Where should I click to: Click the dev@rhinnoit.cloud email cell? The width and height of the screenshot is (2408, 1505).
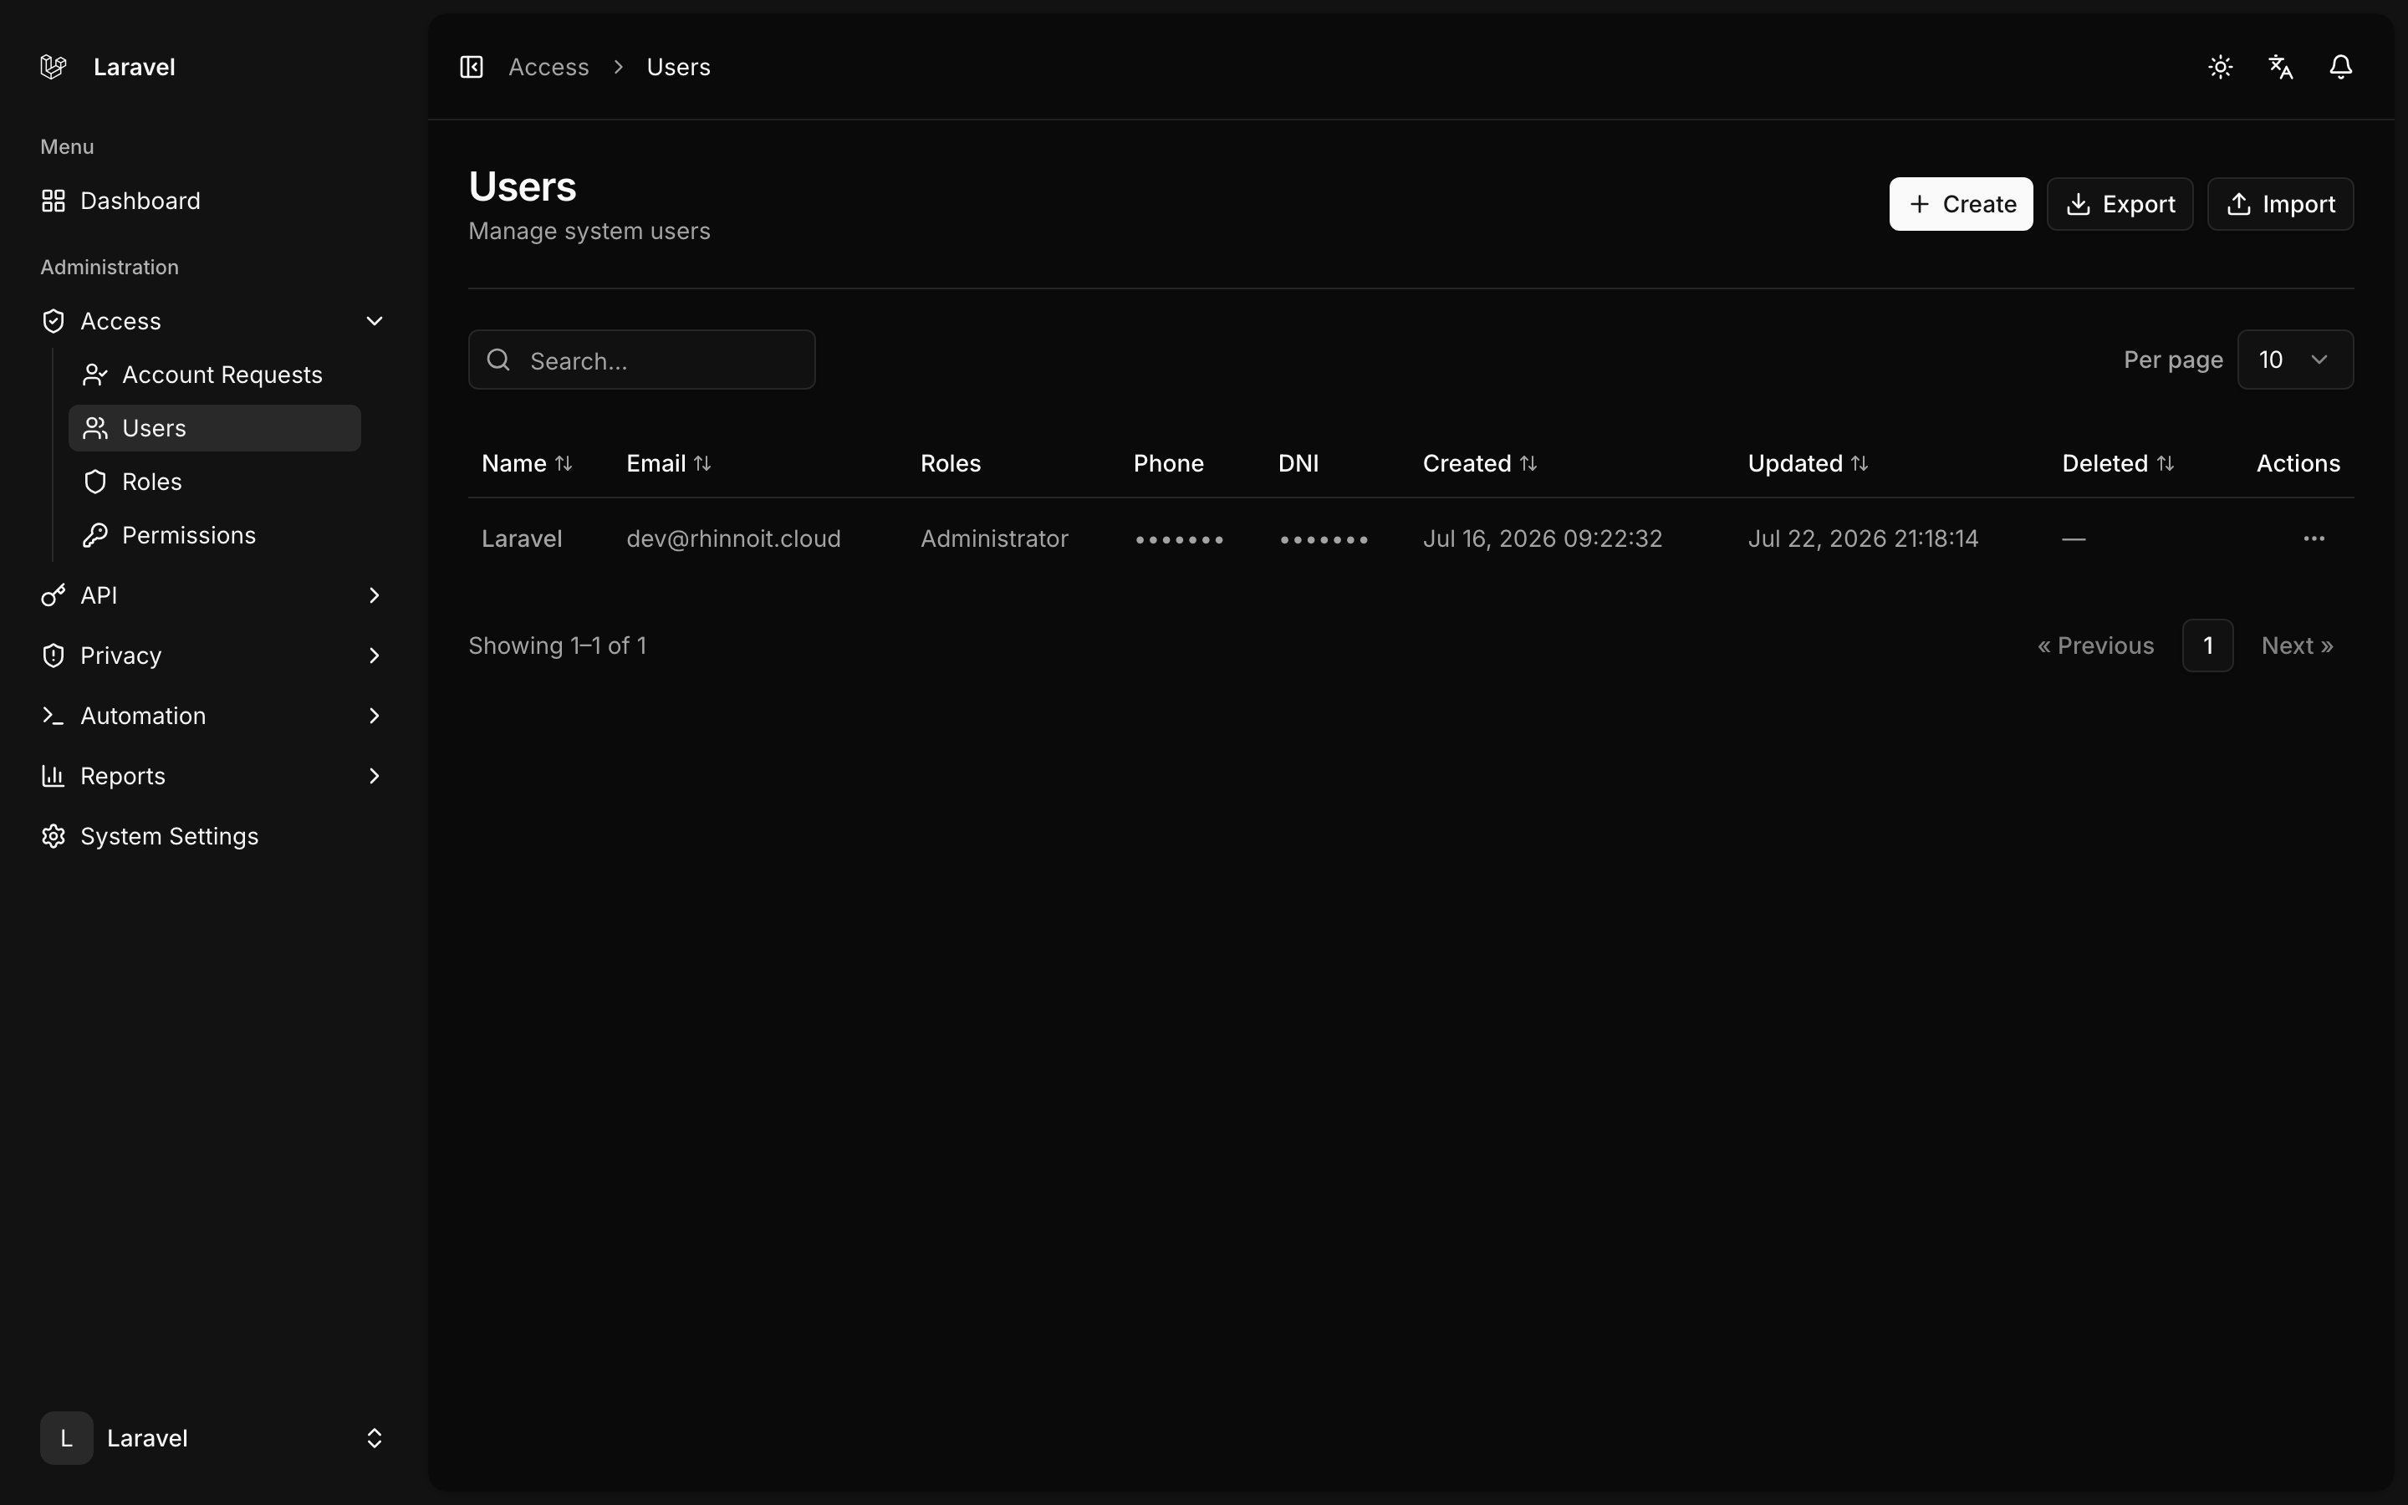(x=733, y=538)
